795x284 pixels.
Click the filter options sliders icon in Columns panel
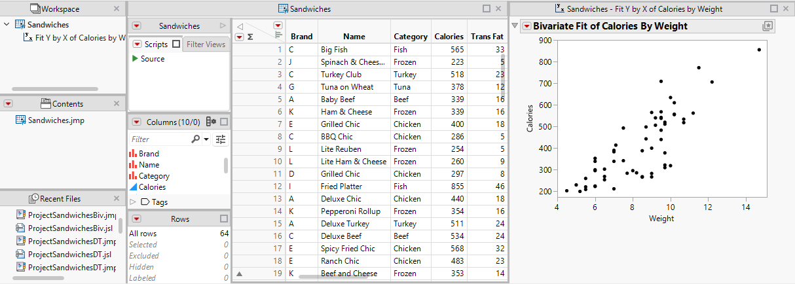coord(221,139)
